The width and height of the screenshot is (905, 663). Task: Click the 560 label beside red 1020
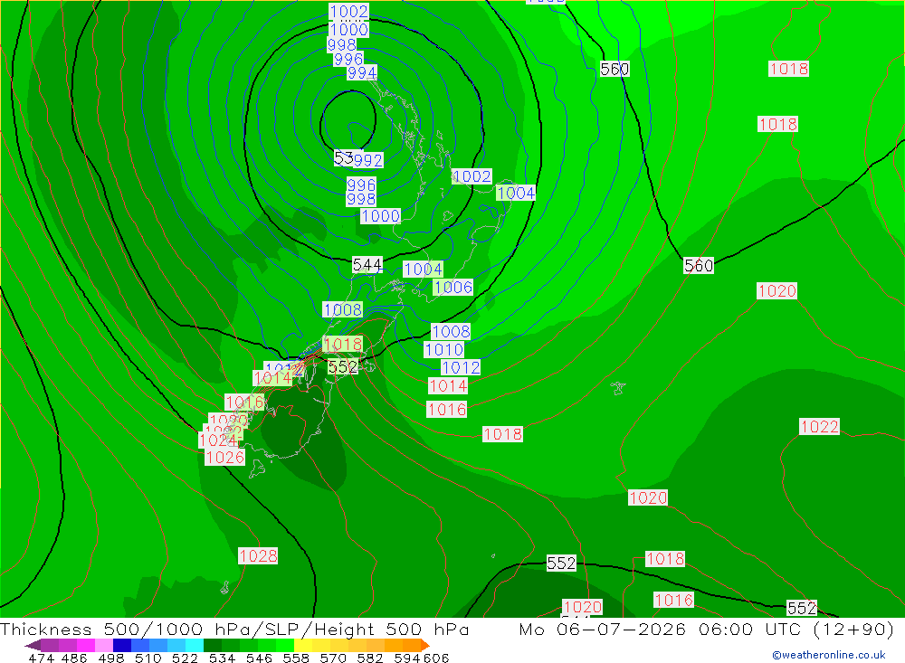699,265
